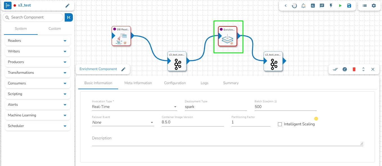Save the pipeline using the floppy disk icon
382x166 pixels.
pos(349,6)
